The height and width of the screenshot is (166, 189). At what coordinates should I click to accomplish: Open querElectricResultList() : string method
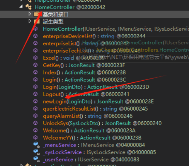[x=95, y=109]
